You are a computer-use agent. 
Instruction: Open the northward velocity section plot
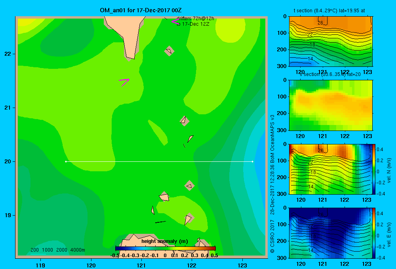tap(331, 169)
